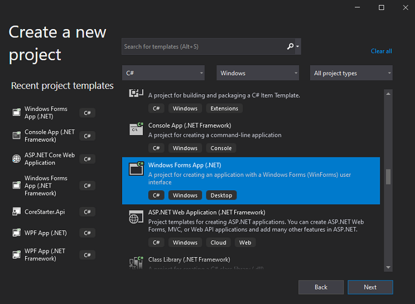The height and width of the screenshot is (304, 415).
Task: Click the template list scrollbar up arrow
Action: (x=388, y=94)
